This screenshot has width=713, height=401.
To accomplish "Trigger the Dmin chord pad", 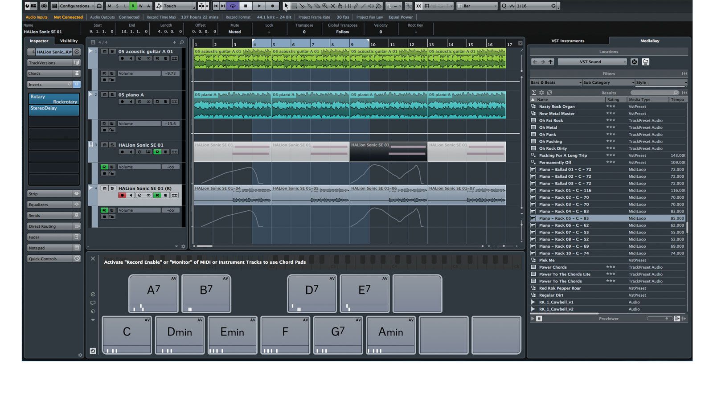I will [x=180, y=332].
